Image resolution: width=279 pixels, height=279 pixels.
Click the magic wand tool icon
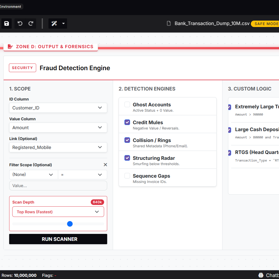[54, 24]
